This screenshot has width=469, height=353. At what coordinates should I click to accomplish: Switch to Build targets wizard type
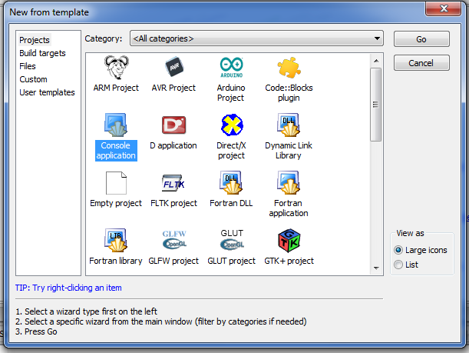[x=42, y=53]
